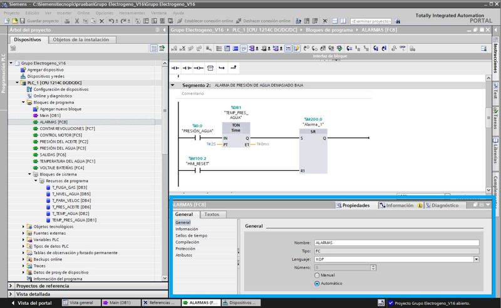Screen dimensions: 501x308
Task: Create a new project via toolbar icon
Action: 7,21
